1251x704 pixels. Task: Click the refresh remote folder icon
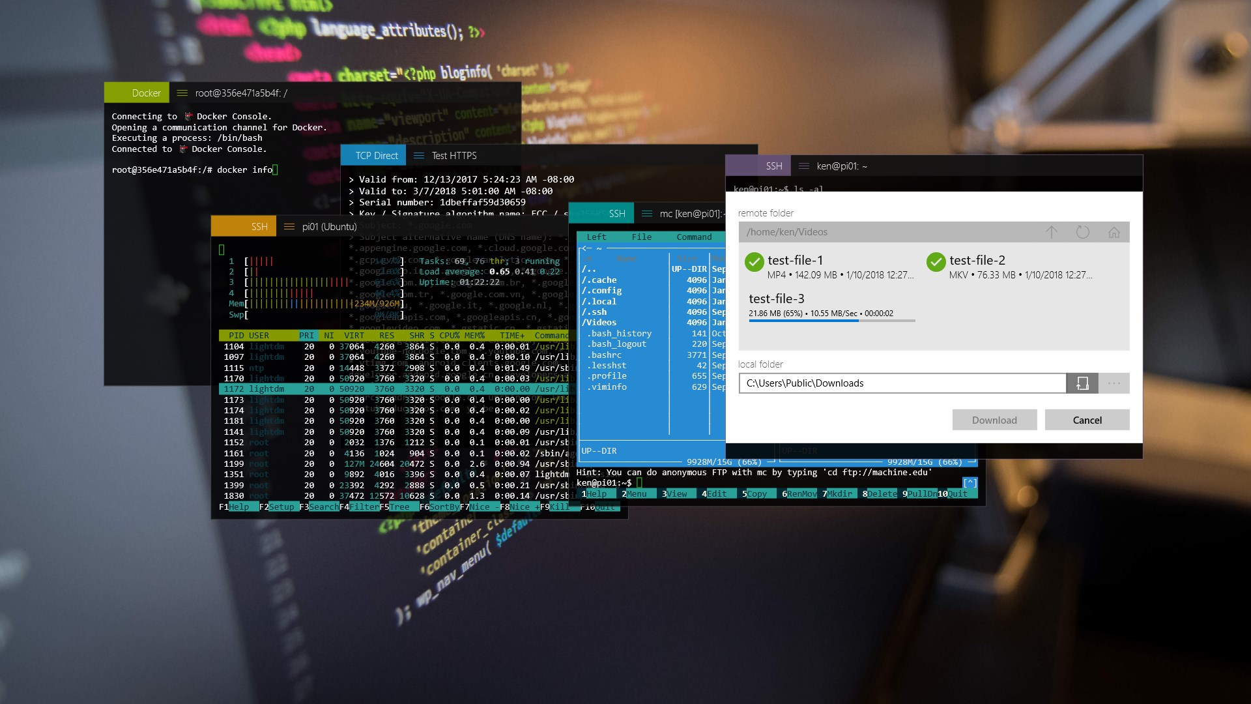[x=1082, y=232]
